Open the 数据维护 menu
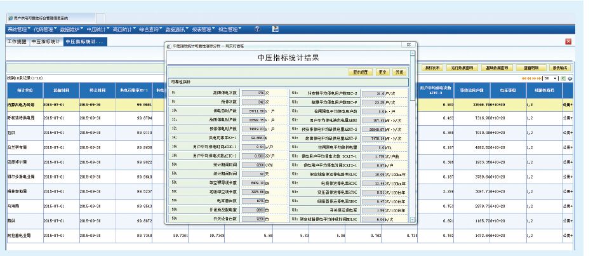Viewport: 593px width, 256px height. [71, 29]
